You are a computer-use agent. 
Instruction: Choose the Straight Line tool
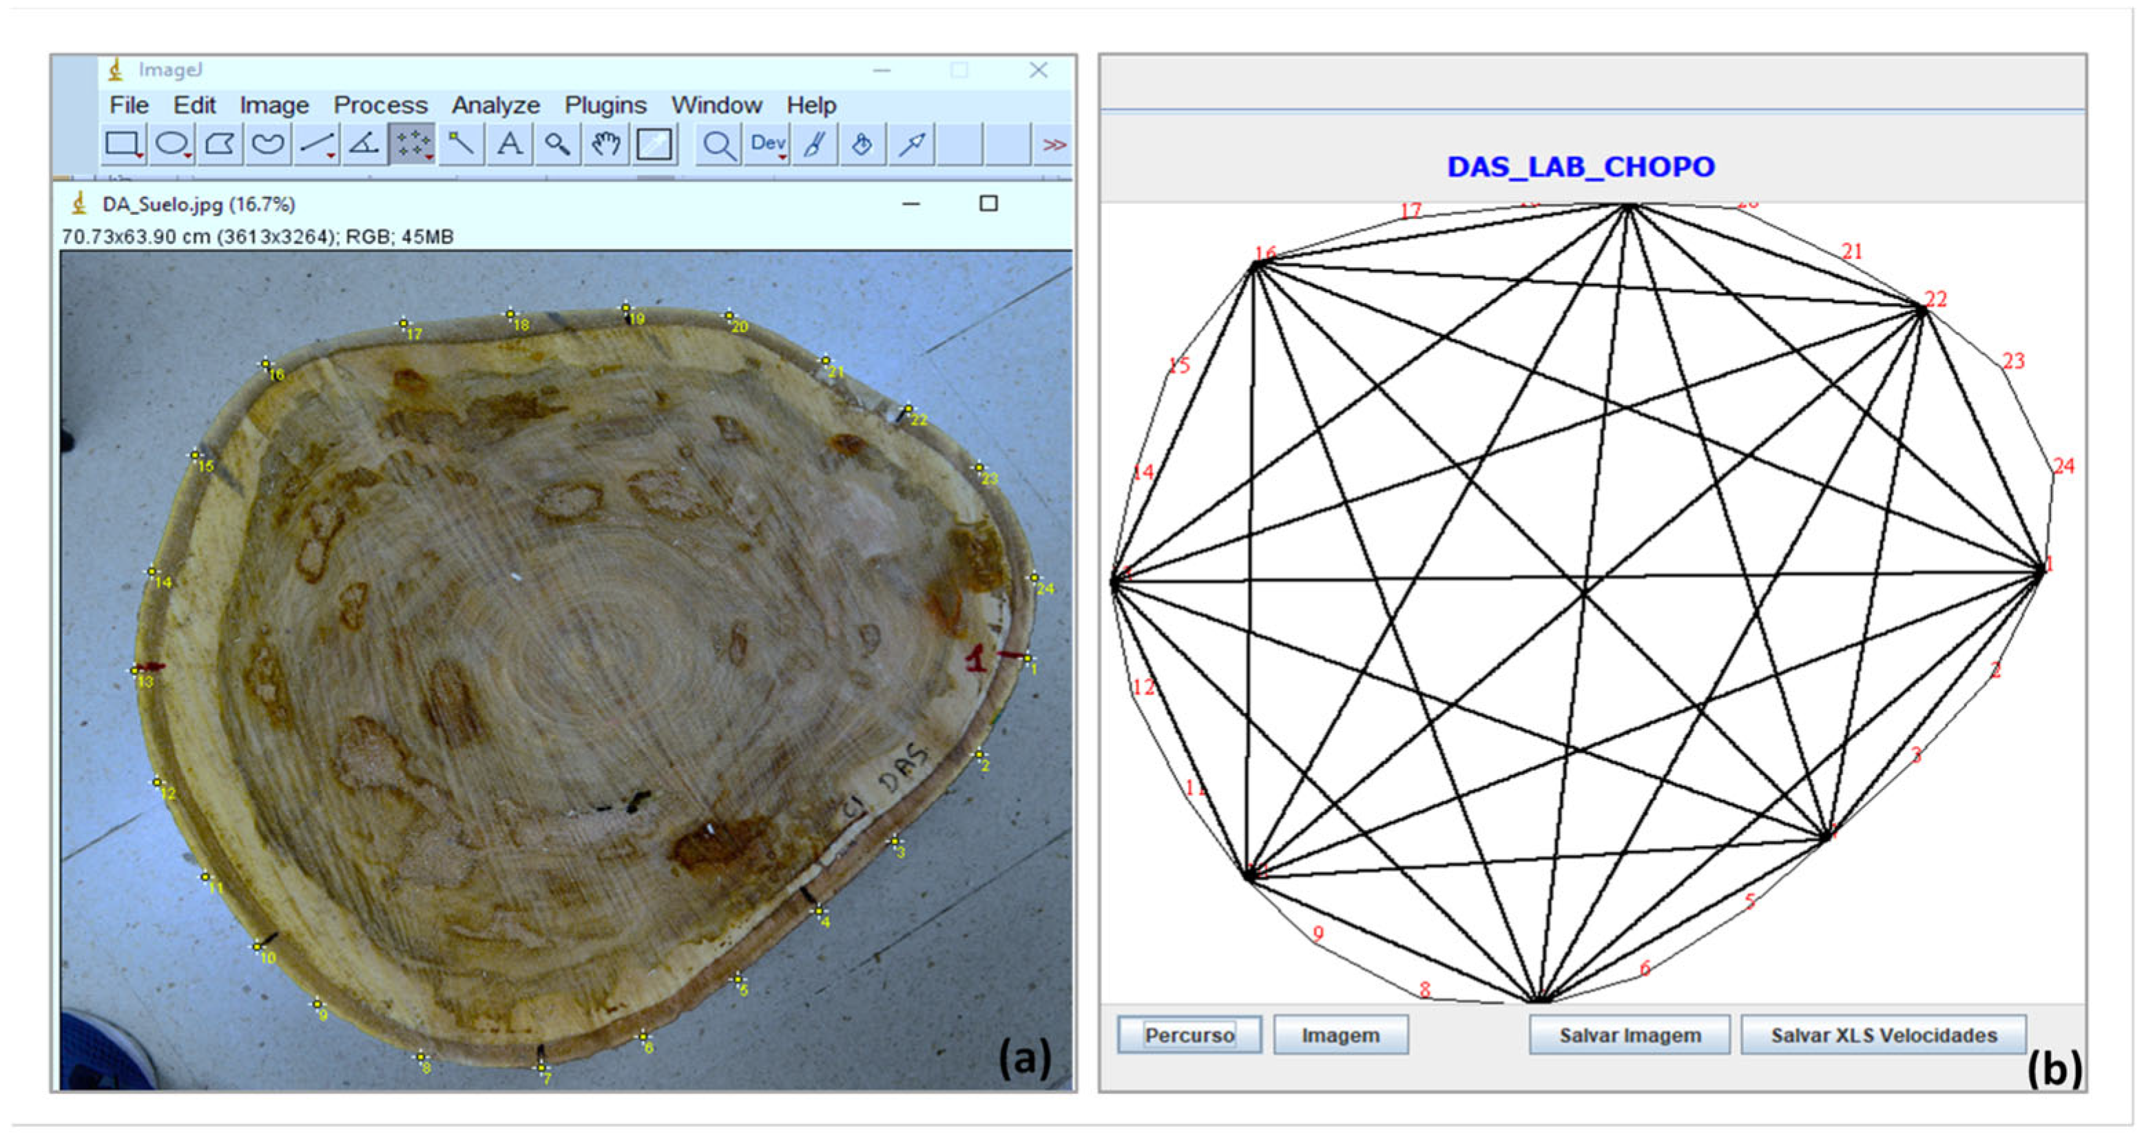coord(317,144)
